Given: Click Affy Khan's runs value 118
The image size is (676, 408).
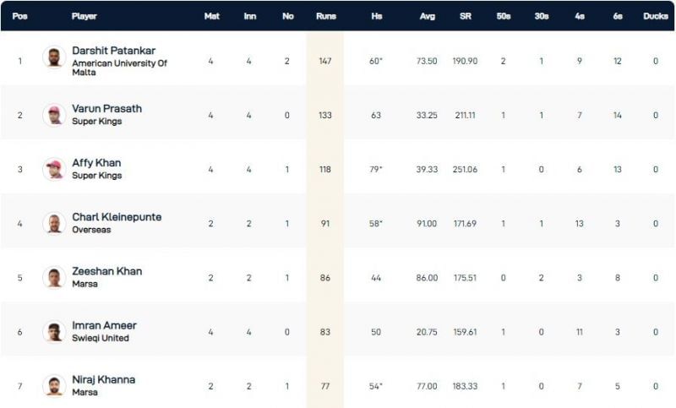Looking at the screenshot, I should coord(325,169).
